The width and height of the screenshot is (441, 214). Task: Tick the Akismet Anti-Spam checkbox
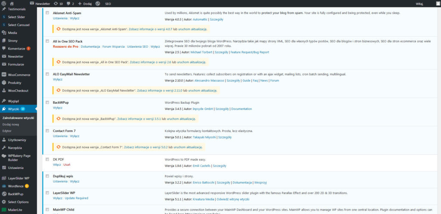pyautogui.click(x=47, y=12)
